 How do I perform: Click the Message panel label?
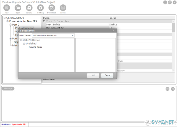pos(8,89)
